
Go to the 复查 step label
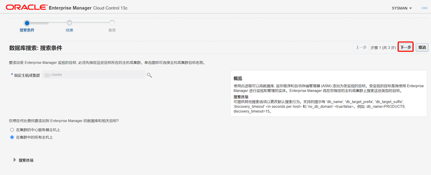pos(112,30)
